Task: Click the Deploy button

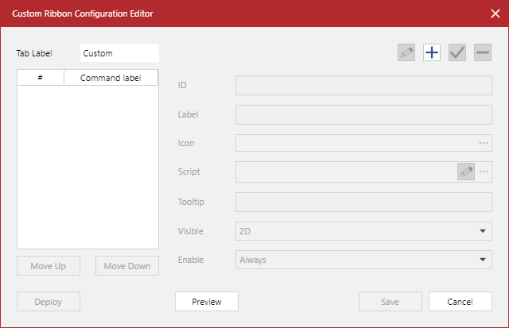Action: (48, 302)
